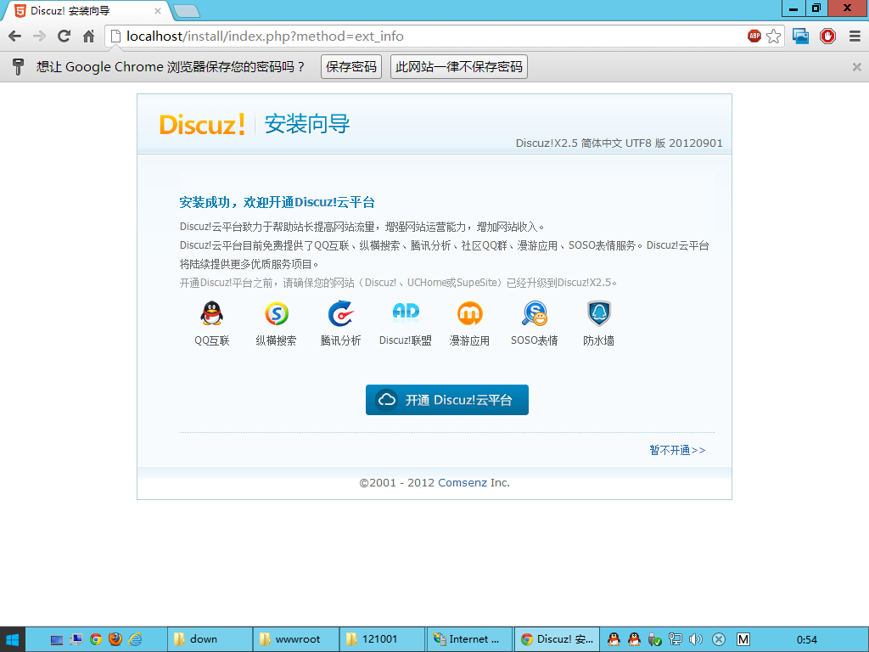Click the 腾讯分析 icon
Viewport: 869px width, 652px height.
pos(340,314)
